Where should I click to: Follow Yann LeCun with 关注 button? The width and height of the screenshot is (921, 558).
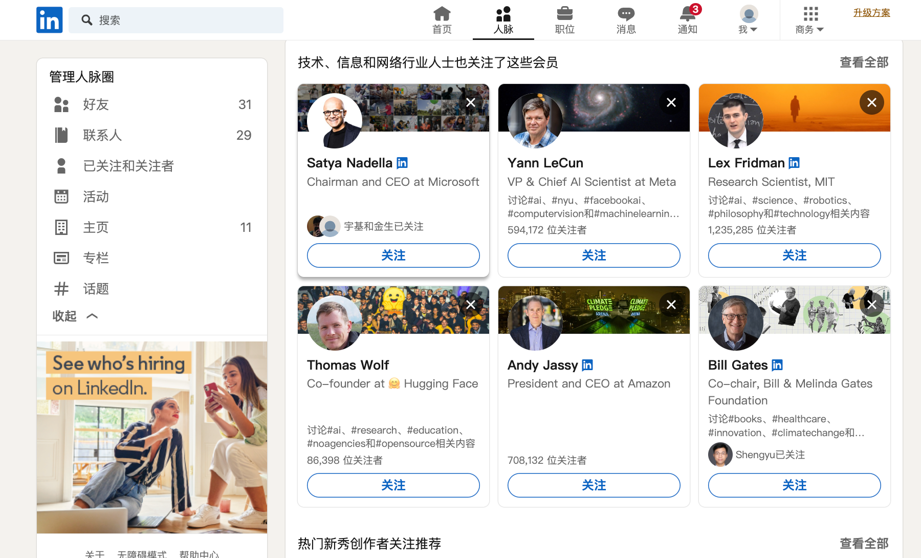coord(594,255)
